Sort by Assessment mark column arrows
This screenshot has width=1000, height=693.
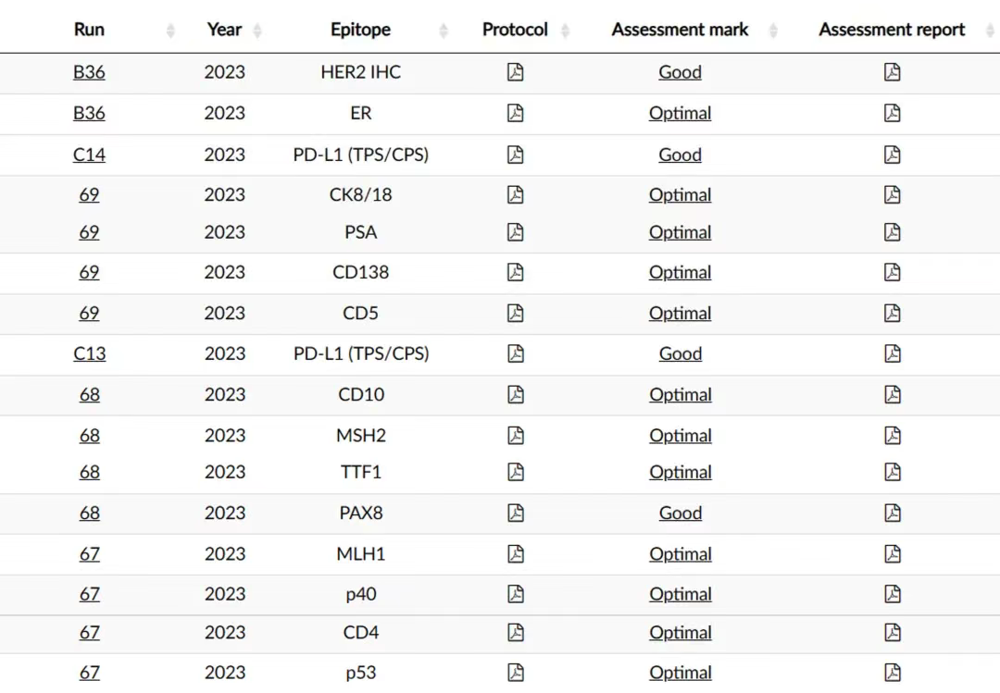click(x=773, y=31)
